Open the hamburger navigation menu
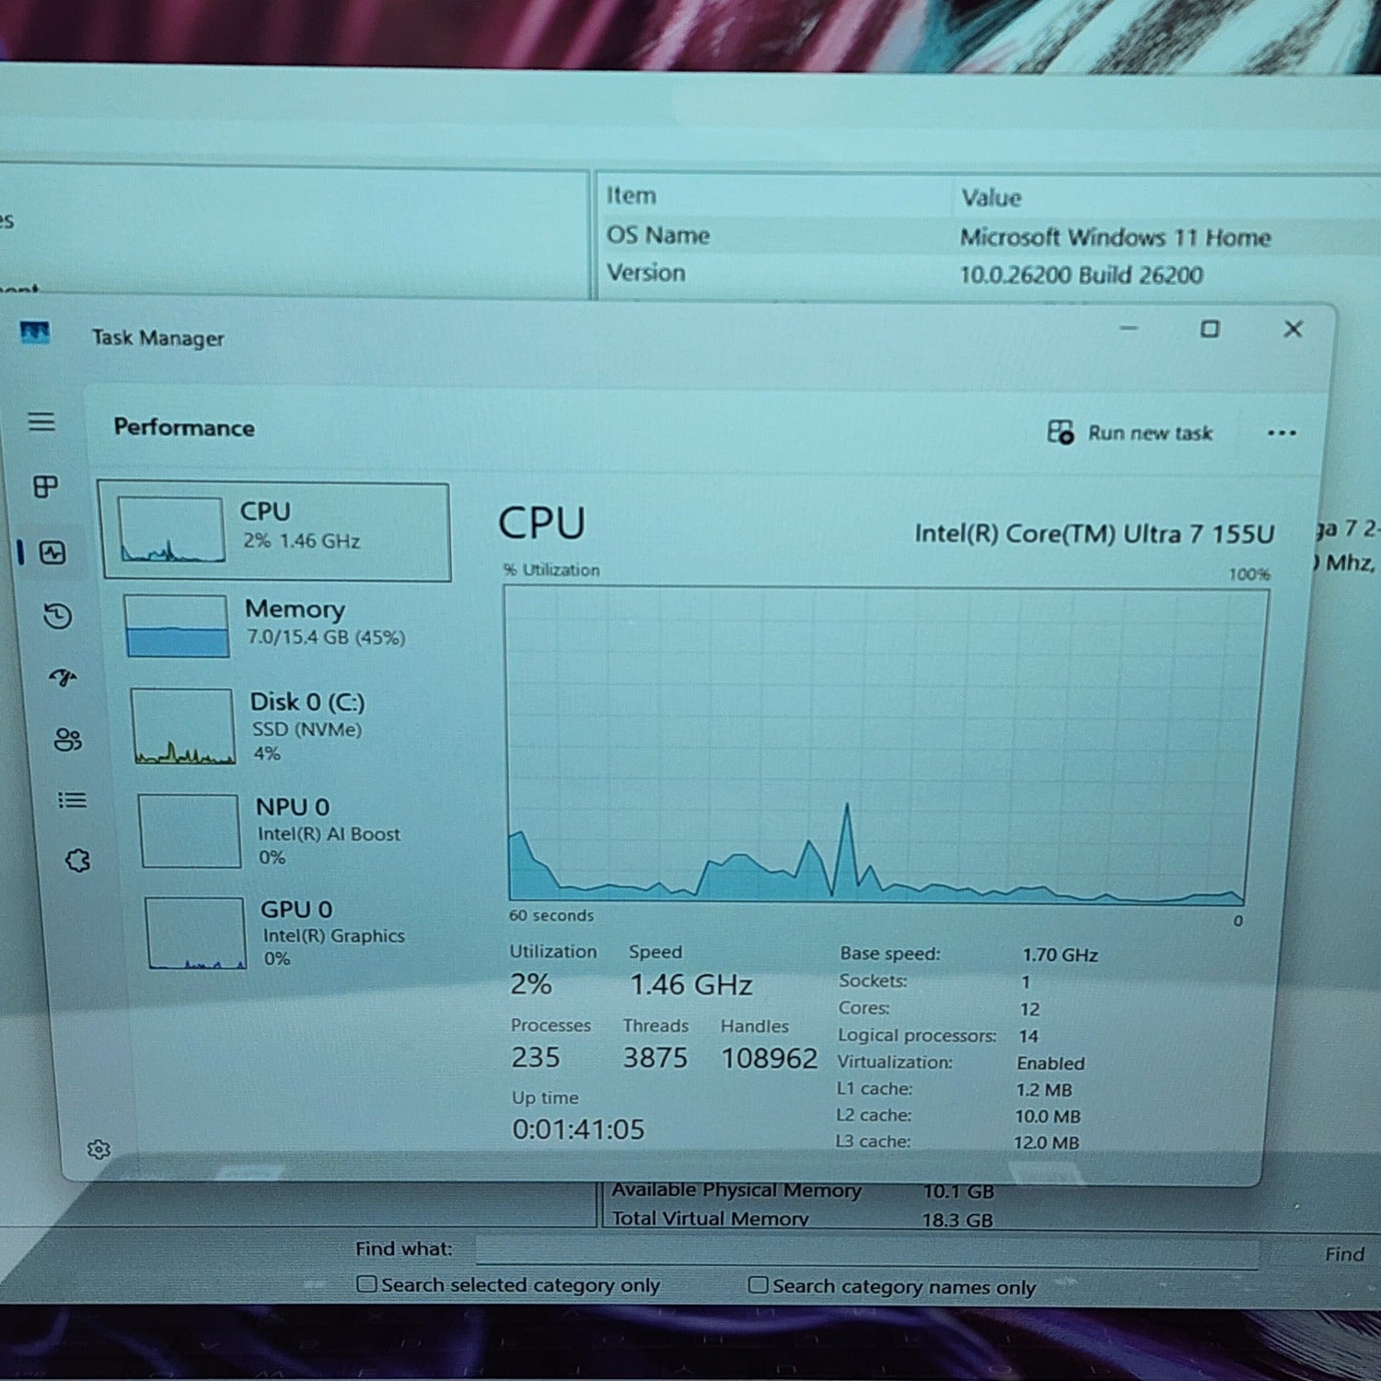Screen dimensions: 1381x1381 pos(41,422)
